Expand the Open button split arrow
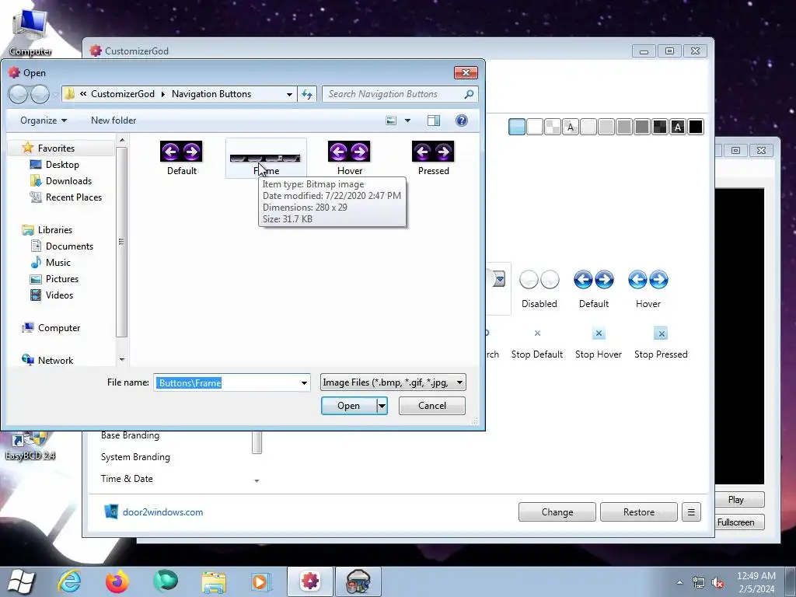The image size is (796, 597). pyautogui.click(x=382, y=406)
